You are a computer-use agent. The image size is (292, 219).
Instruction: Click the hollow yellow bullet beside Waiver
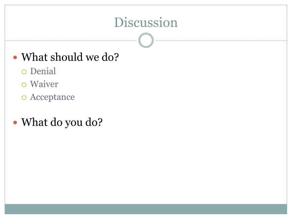coord(24,85)
